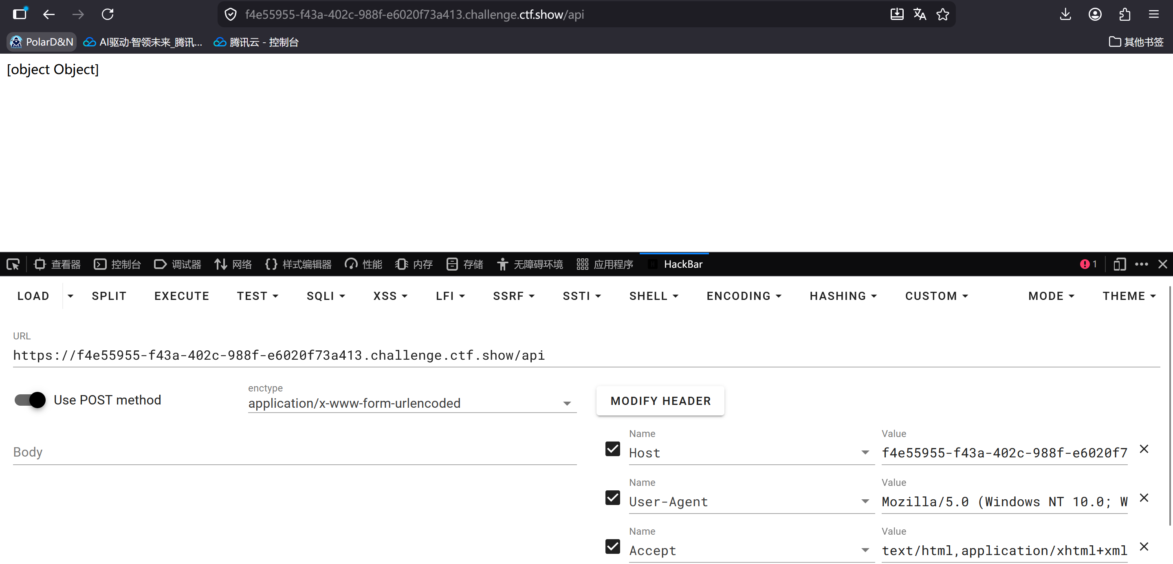Select the HackBar devtools tab

click(x=675, y=264)
